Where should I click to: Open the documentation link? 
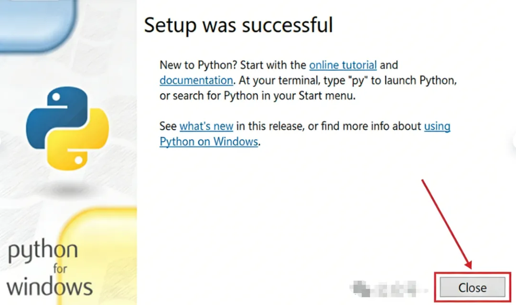click(x=196, y=80)
